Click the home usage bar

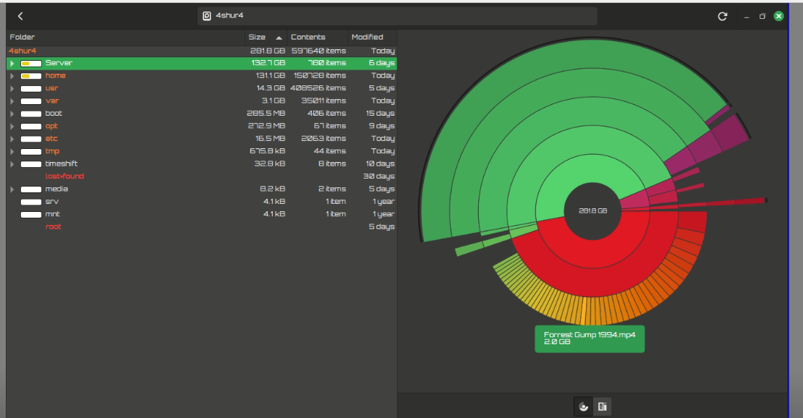30,76
